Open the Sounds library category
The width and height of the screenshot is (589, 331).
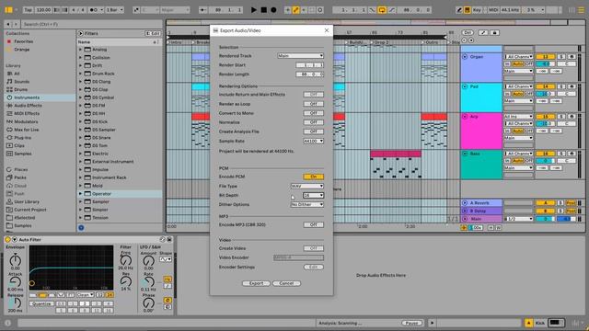click(21, 82)
